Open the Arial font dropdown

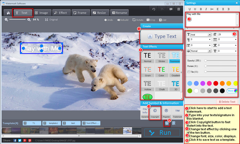209,35
